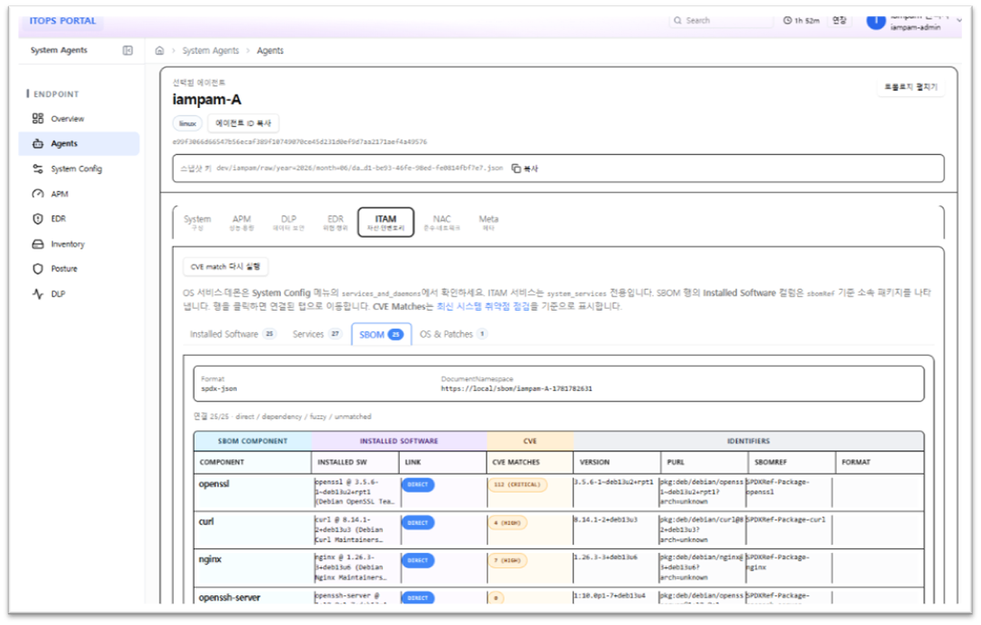Open the Posture shield icon
981x625 pixels.
pos(38,268)
